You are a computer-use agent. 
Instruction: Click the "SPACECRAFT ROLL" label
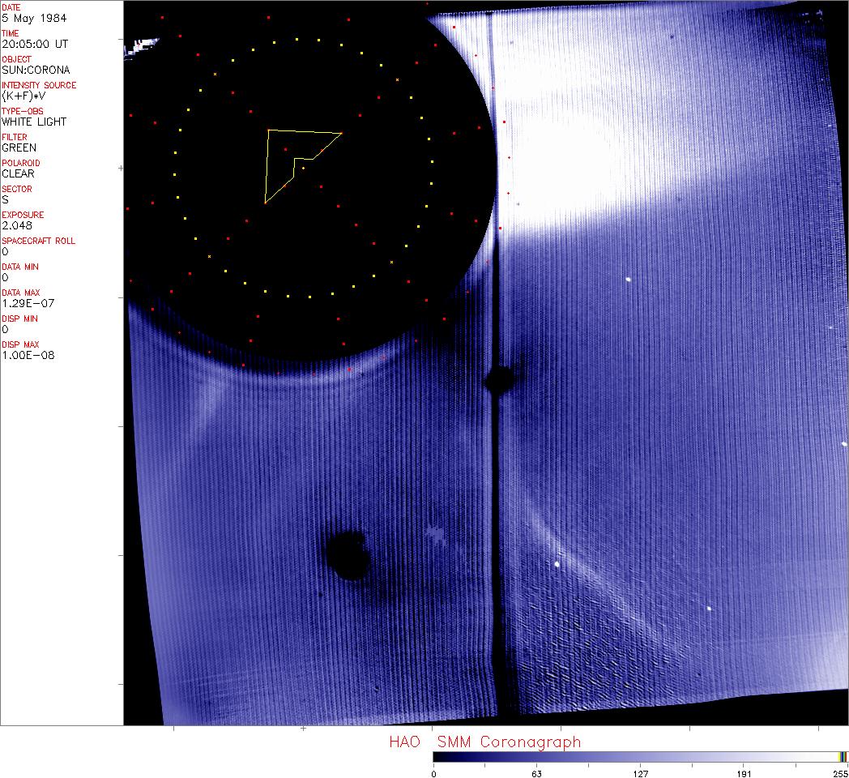(38, 241)
